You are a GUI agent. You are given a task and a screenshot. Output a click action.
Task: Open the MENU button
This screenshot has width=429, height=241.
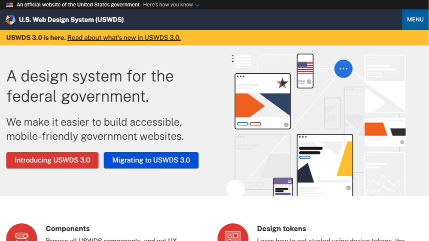[415, 20]
